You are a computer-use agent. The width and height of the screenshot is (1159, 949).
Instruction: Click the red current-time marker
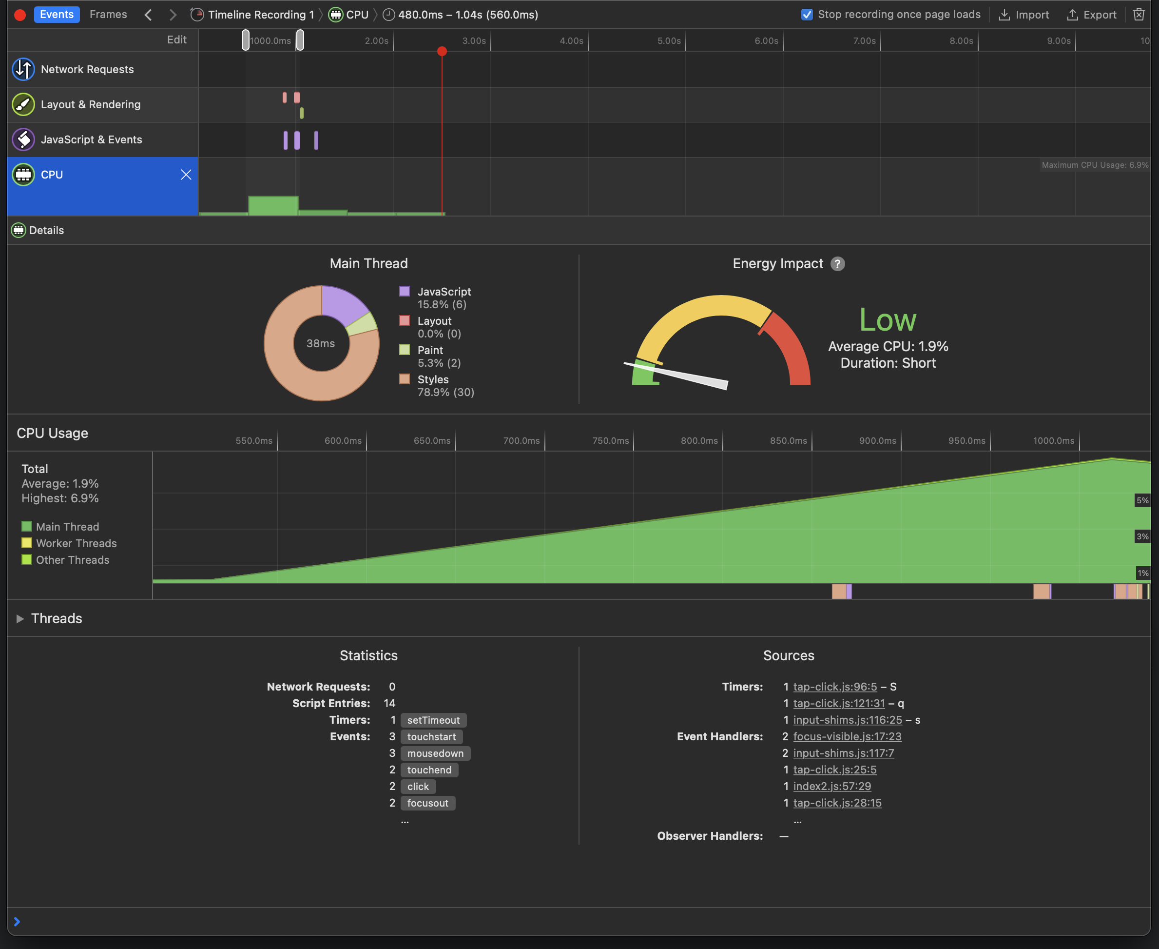pyautogui.click(x=442, y=51)
